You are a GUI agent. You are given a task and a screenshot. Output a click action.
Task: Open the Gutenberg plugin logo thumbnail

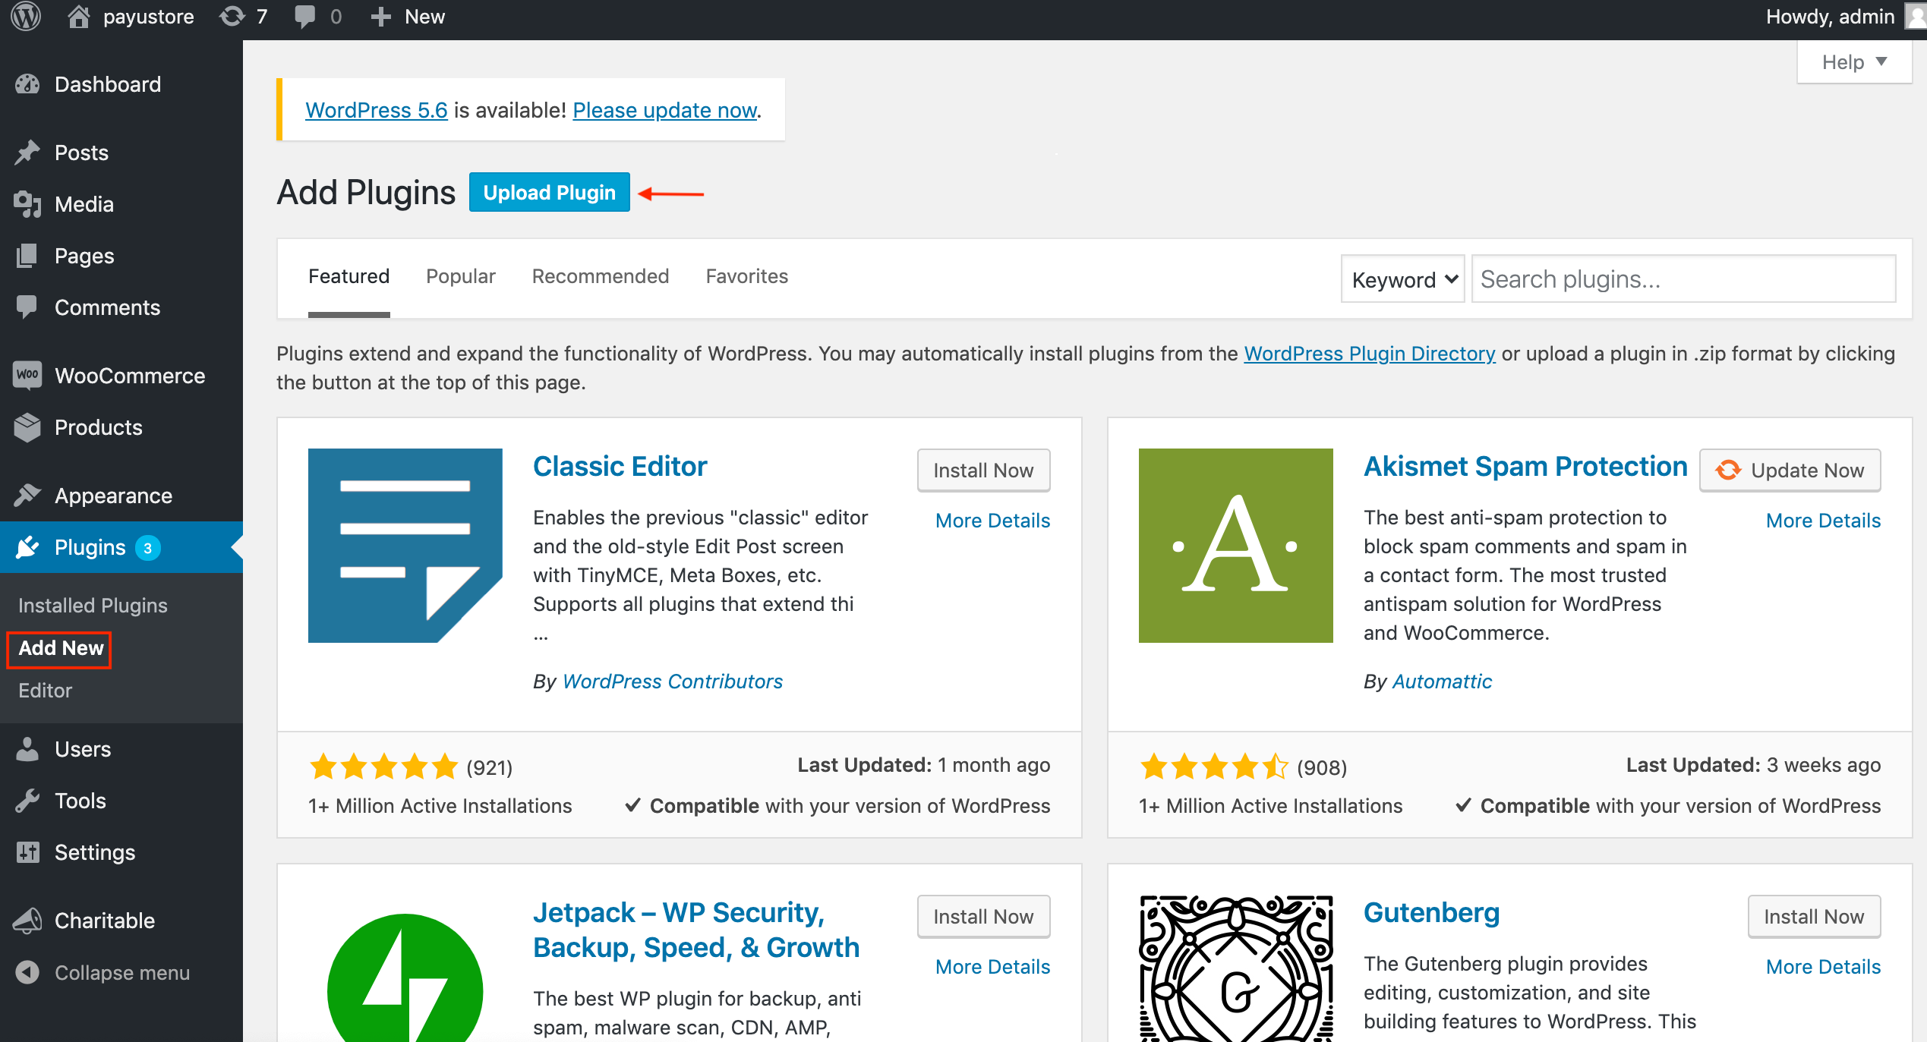click(x=1235, y=968)
